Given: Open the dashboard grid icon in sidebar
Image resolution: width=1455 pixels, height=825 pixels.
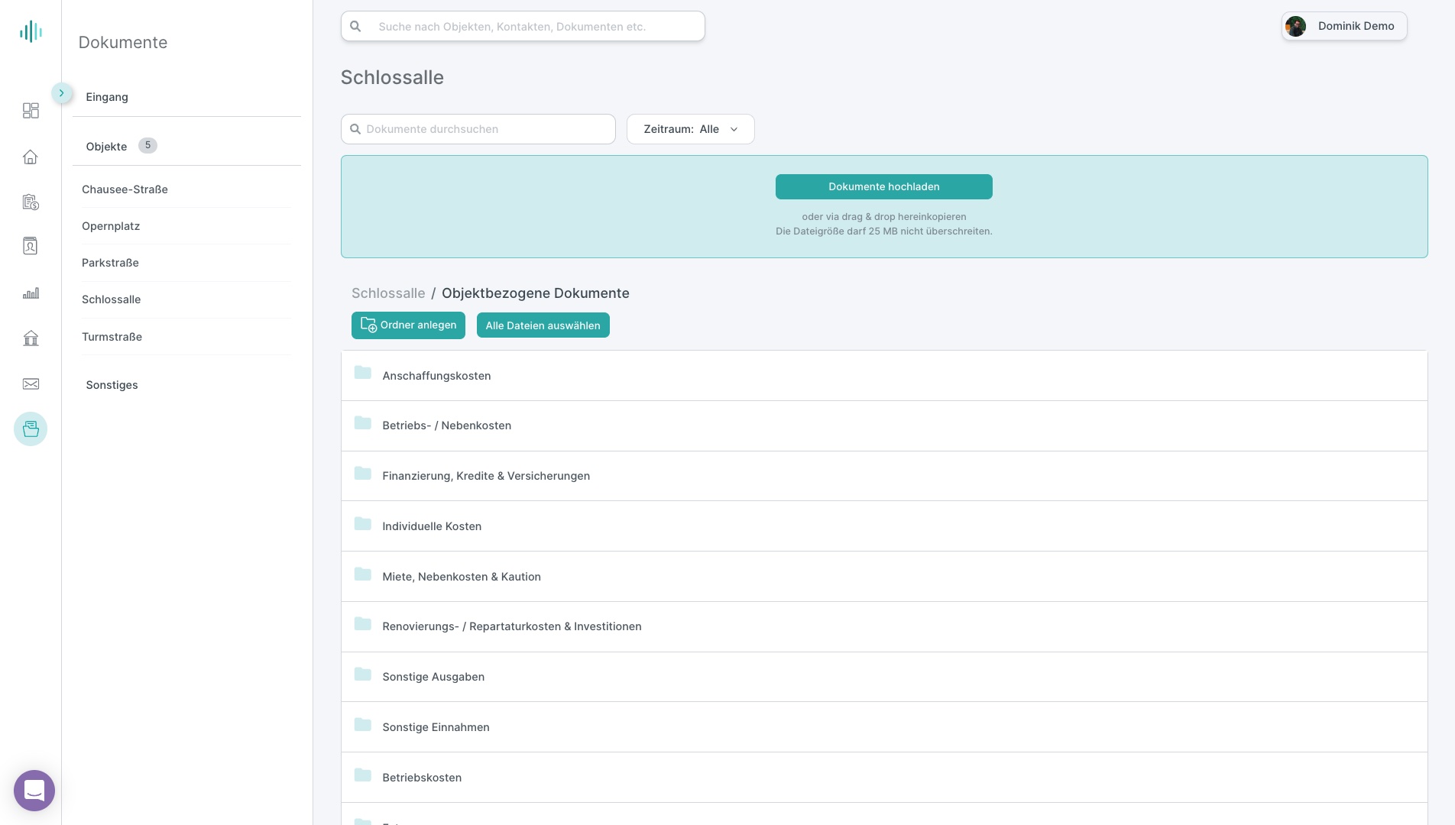Looking at the screenshot, I should (x=31, y=111).
